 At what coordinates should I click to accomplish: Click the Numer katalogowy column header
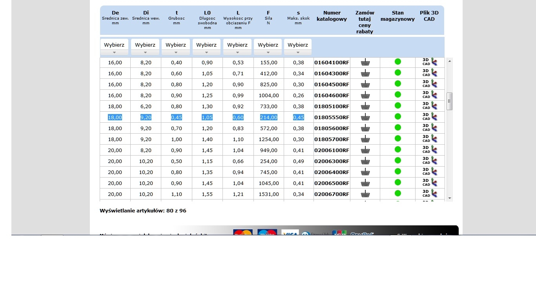pos(332,16)
